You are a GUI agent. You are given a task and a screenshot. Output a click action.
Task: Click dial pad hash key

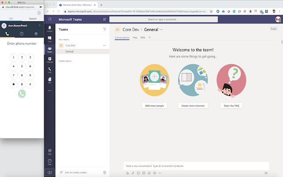pyautogui.click(x=30, y=84)
